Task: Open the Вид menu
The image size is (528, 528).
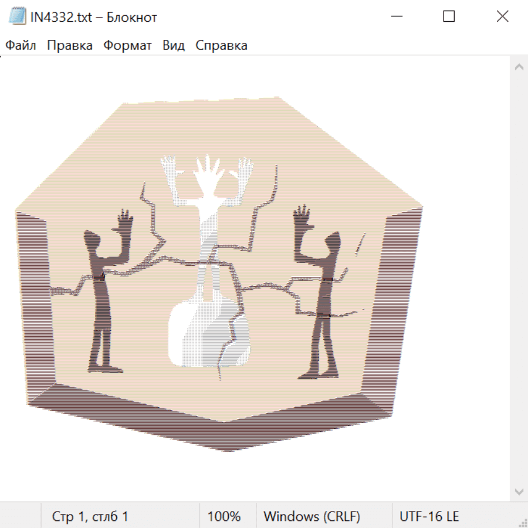Action: tap(173, 46)
